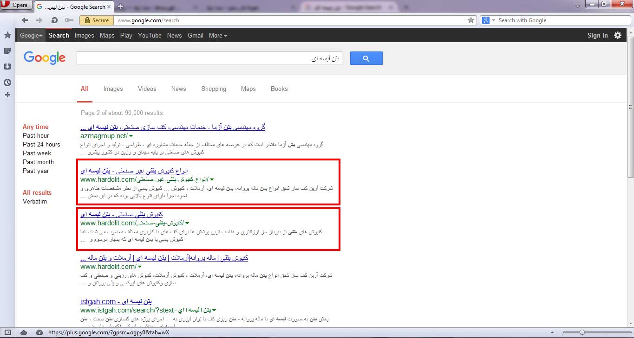Click the Sign in link

pyautogui.click(x=597, y=35)
